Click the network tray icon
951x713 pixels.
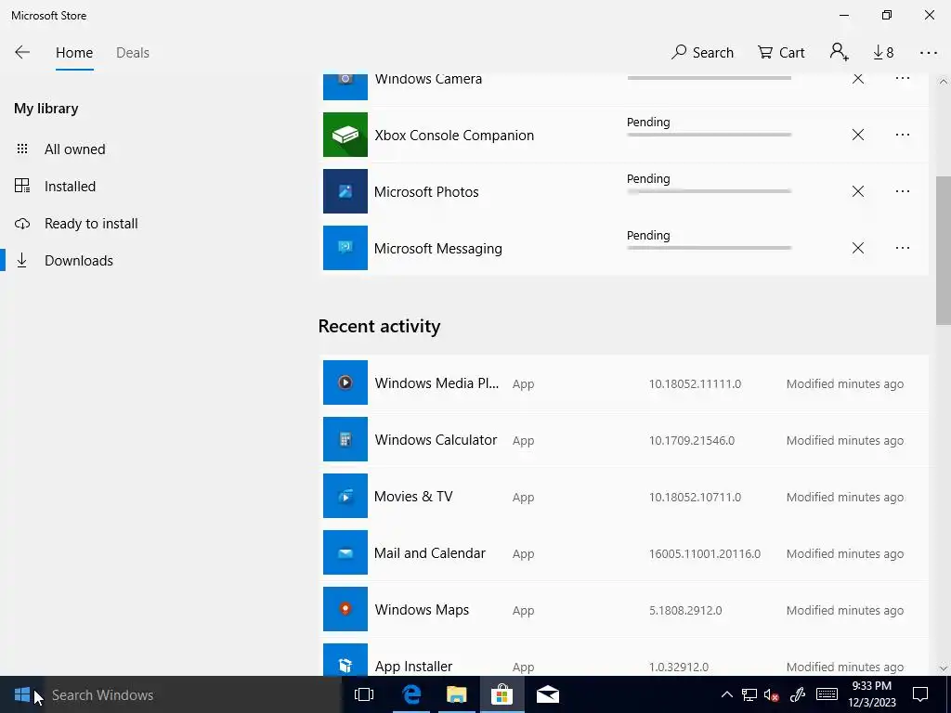click(x=749, y=694)
